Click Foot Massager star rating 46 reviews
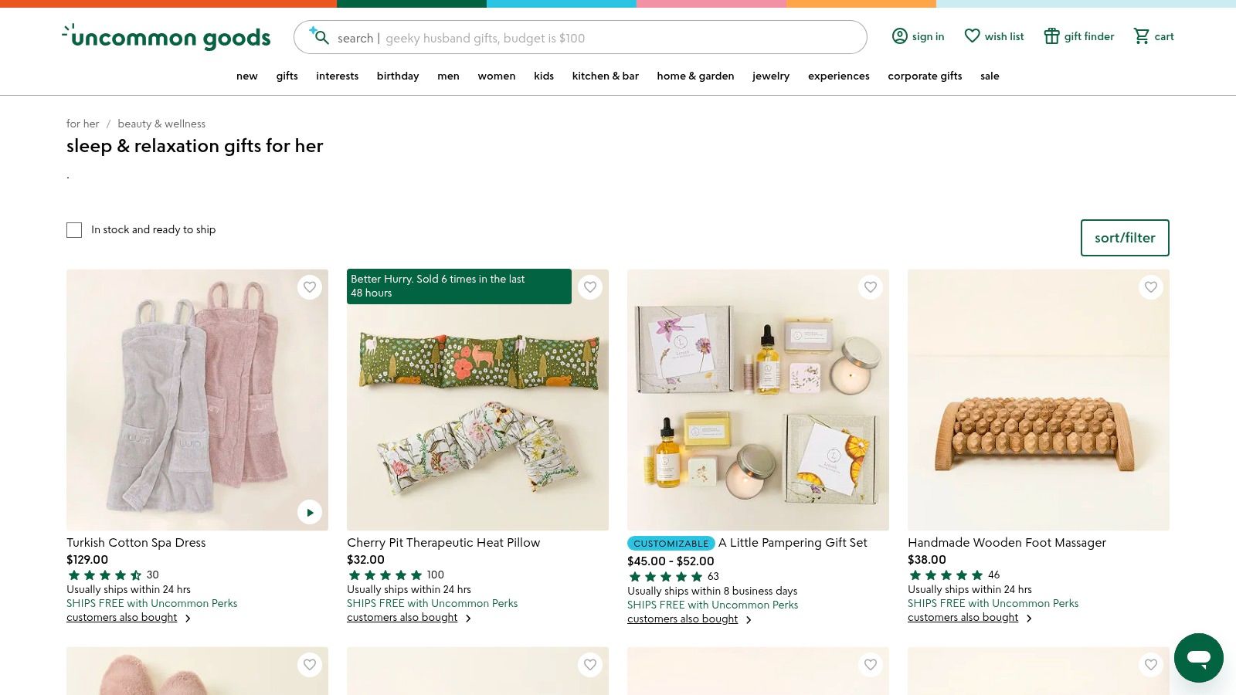The height and width of the screenshot is (695, 1236). 954,575
